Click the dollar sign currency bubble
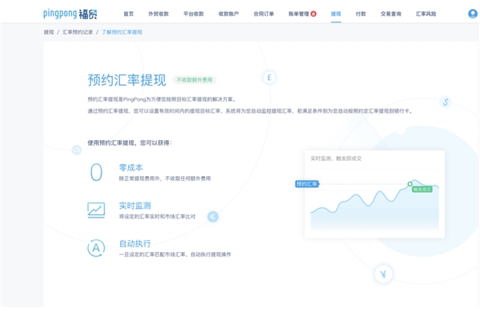This screenshot has height=320, width=480. point(446,102)
